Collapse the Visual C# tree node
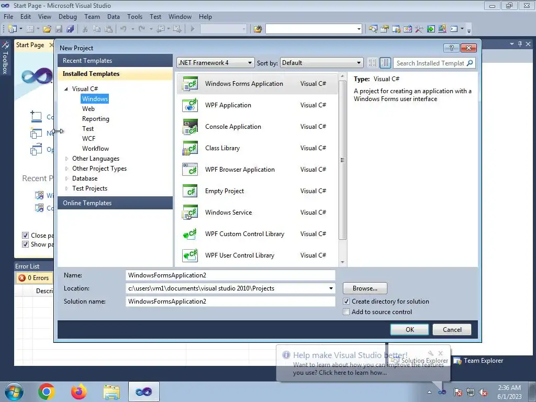The height and width of the screenshot is (402, 536). [66, 89]
